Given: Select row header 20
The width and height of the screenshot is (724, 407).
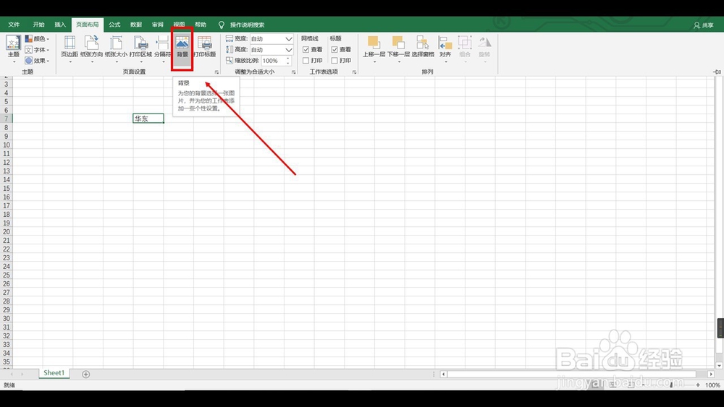Looking at the screenshot, I should (7, 231).
